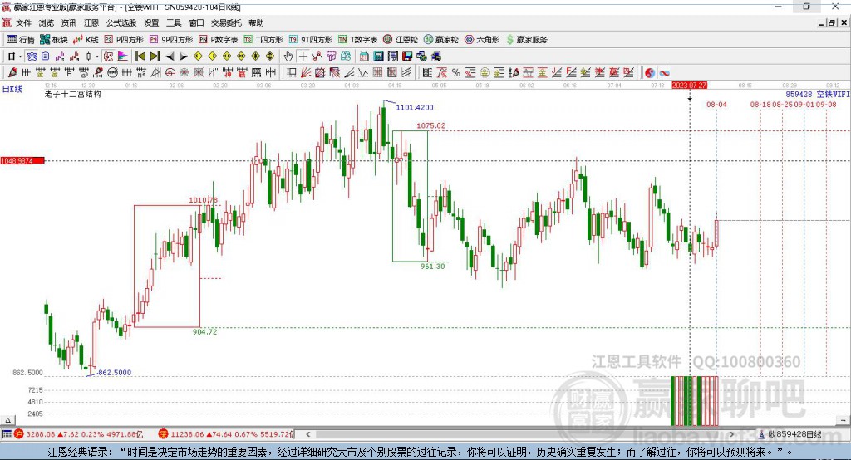851x460 pixels.
Task: Open the calendar date icon
Action: pos(364,56)
